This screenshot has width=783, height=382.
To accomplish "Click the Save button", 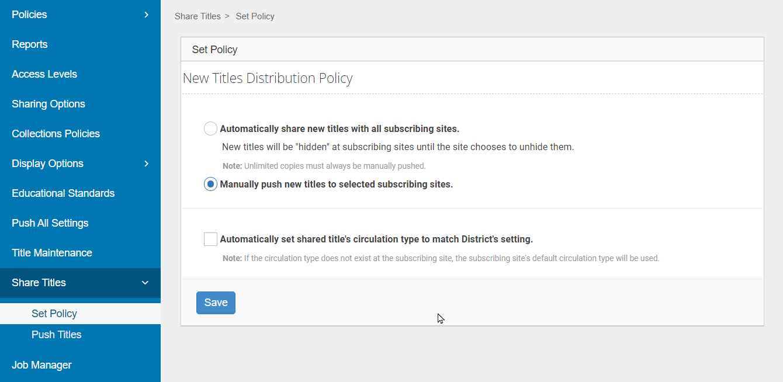I will pyautogui.click(x=216, y=303).
